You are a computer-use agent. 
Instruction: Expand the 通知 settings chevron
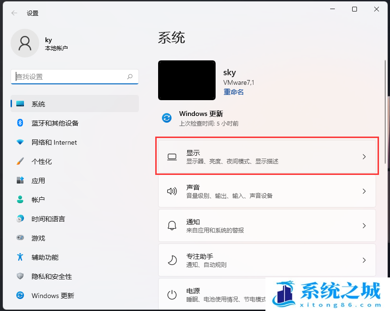(x=364, y=226)
